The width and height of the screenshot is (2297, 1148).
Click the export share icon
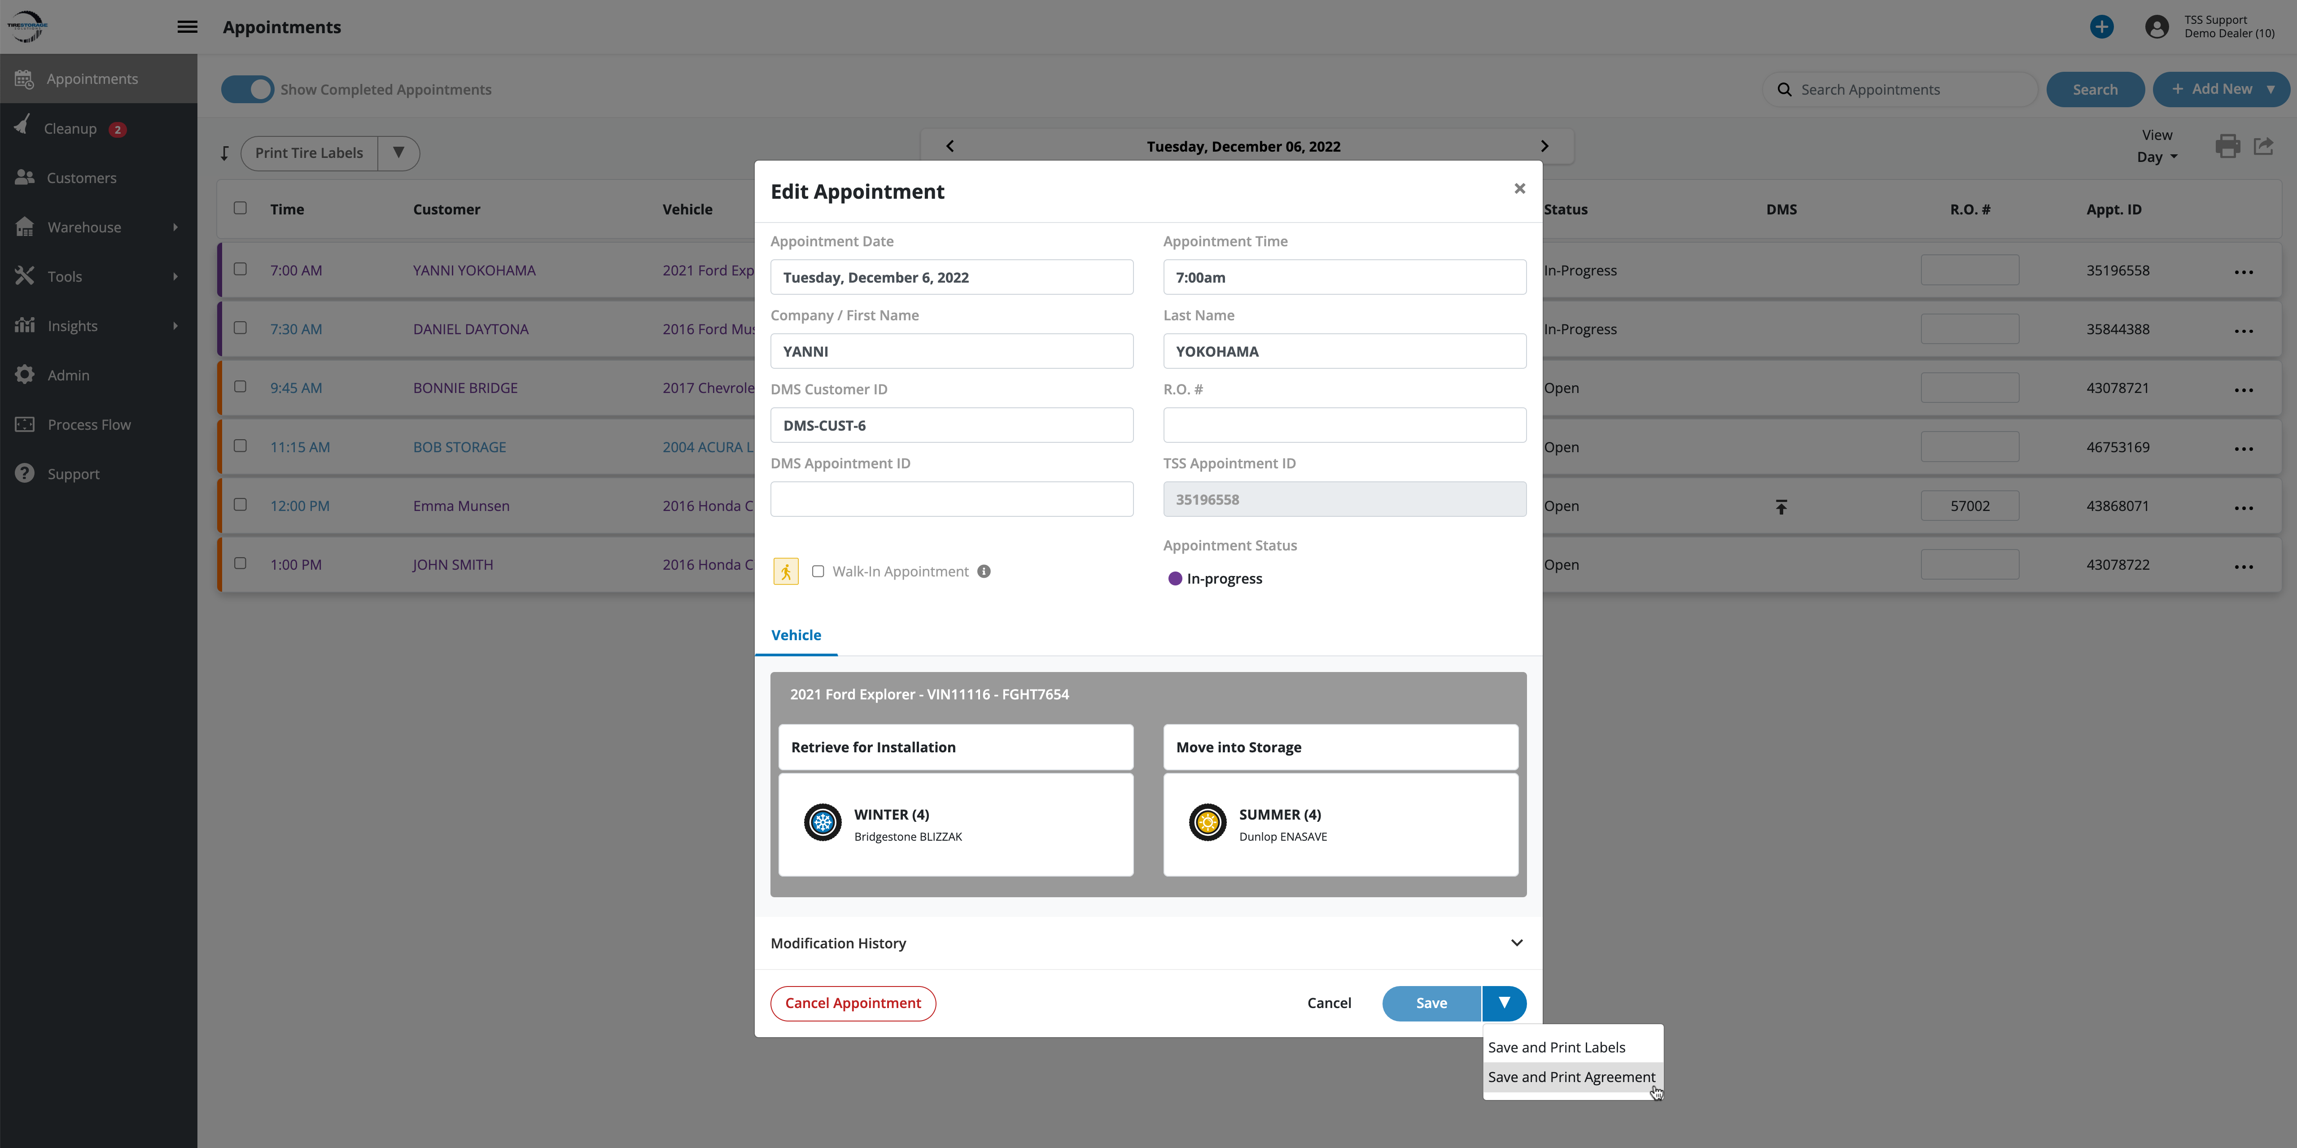(x=2263, y=146)
